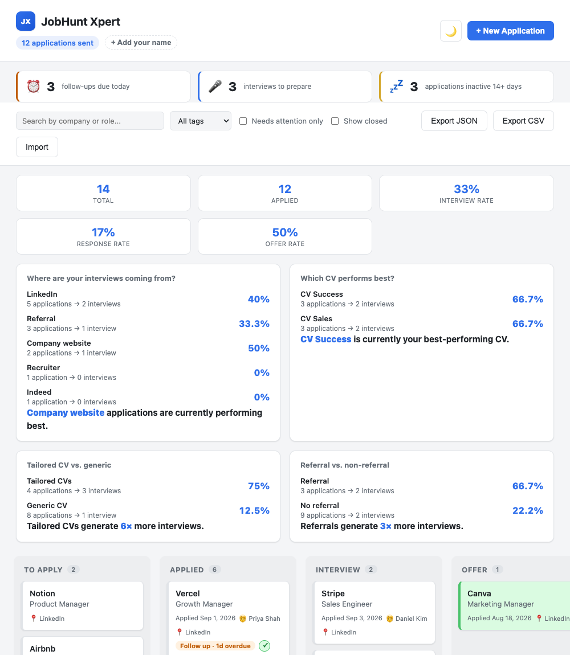Click the No referral 22.2% value

[x=528, y=510]
